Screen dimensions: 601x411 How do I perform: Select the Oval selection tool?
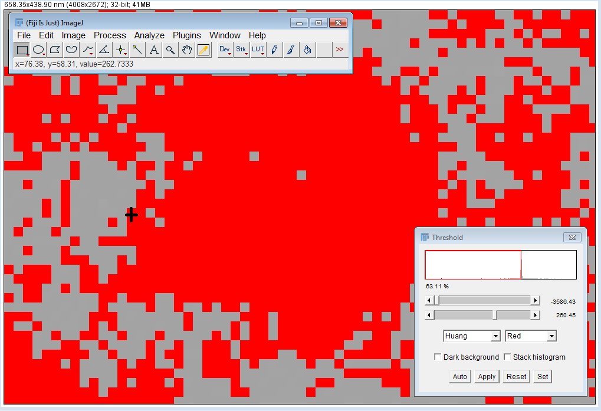tap(38, 50)
